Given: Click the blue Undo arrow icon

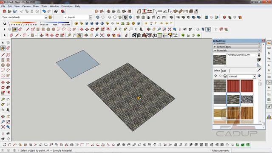Looking at the screenshot, I should point(44,11).
